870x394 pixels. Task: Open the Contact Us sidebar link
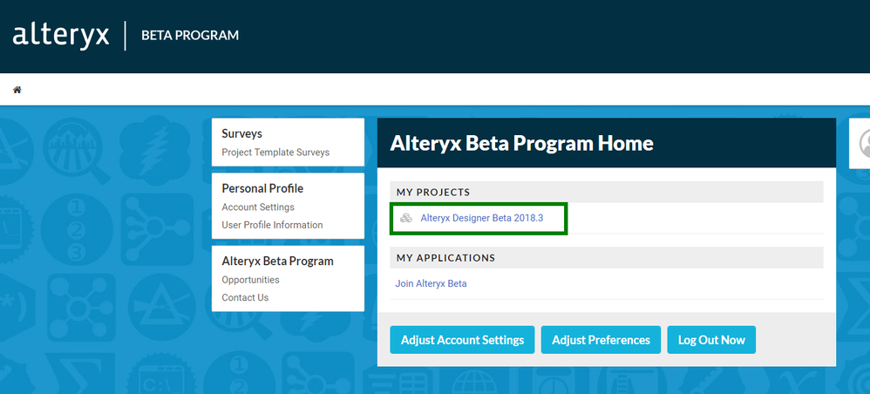(245, 297)
